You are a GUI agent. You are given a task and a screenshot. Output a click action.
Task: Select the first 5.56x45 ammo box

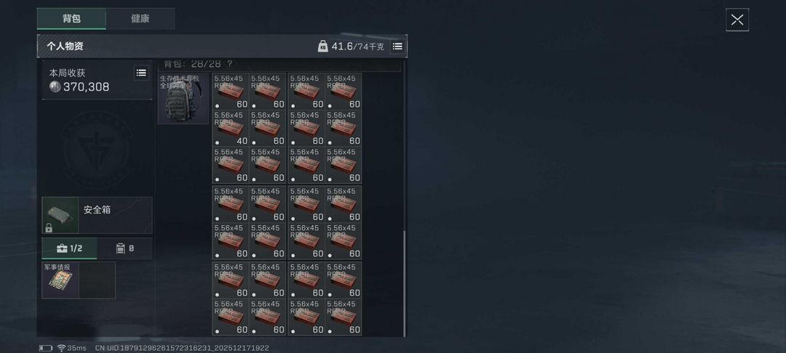click(231, 92)
